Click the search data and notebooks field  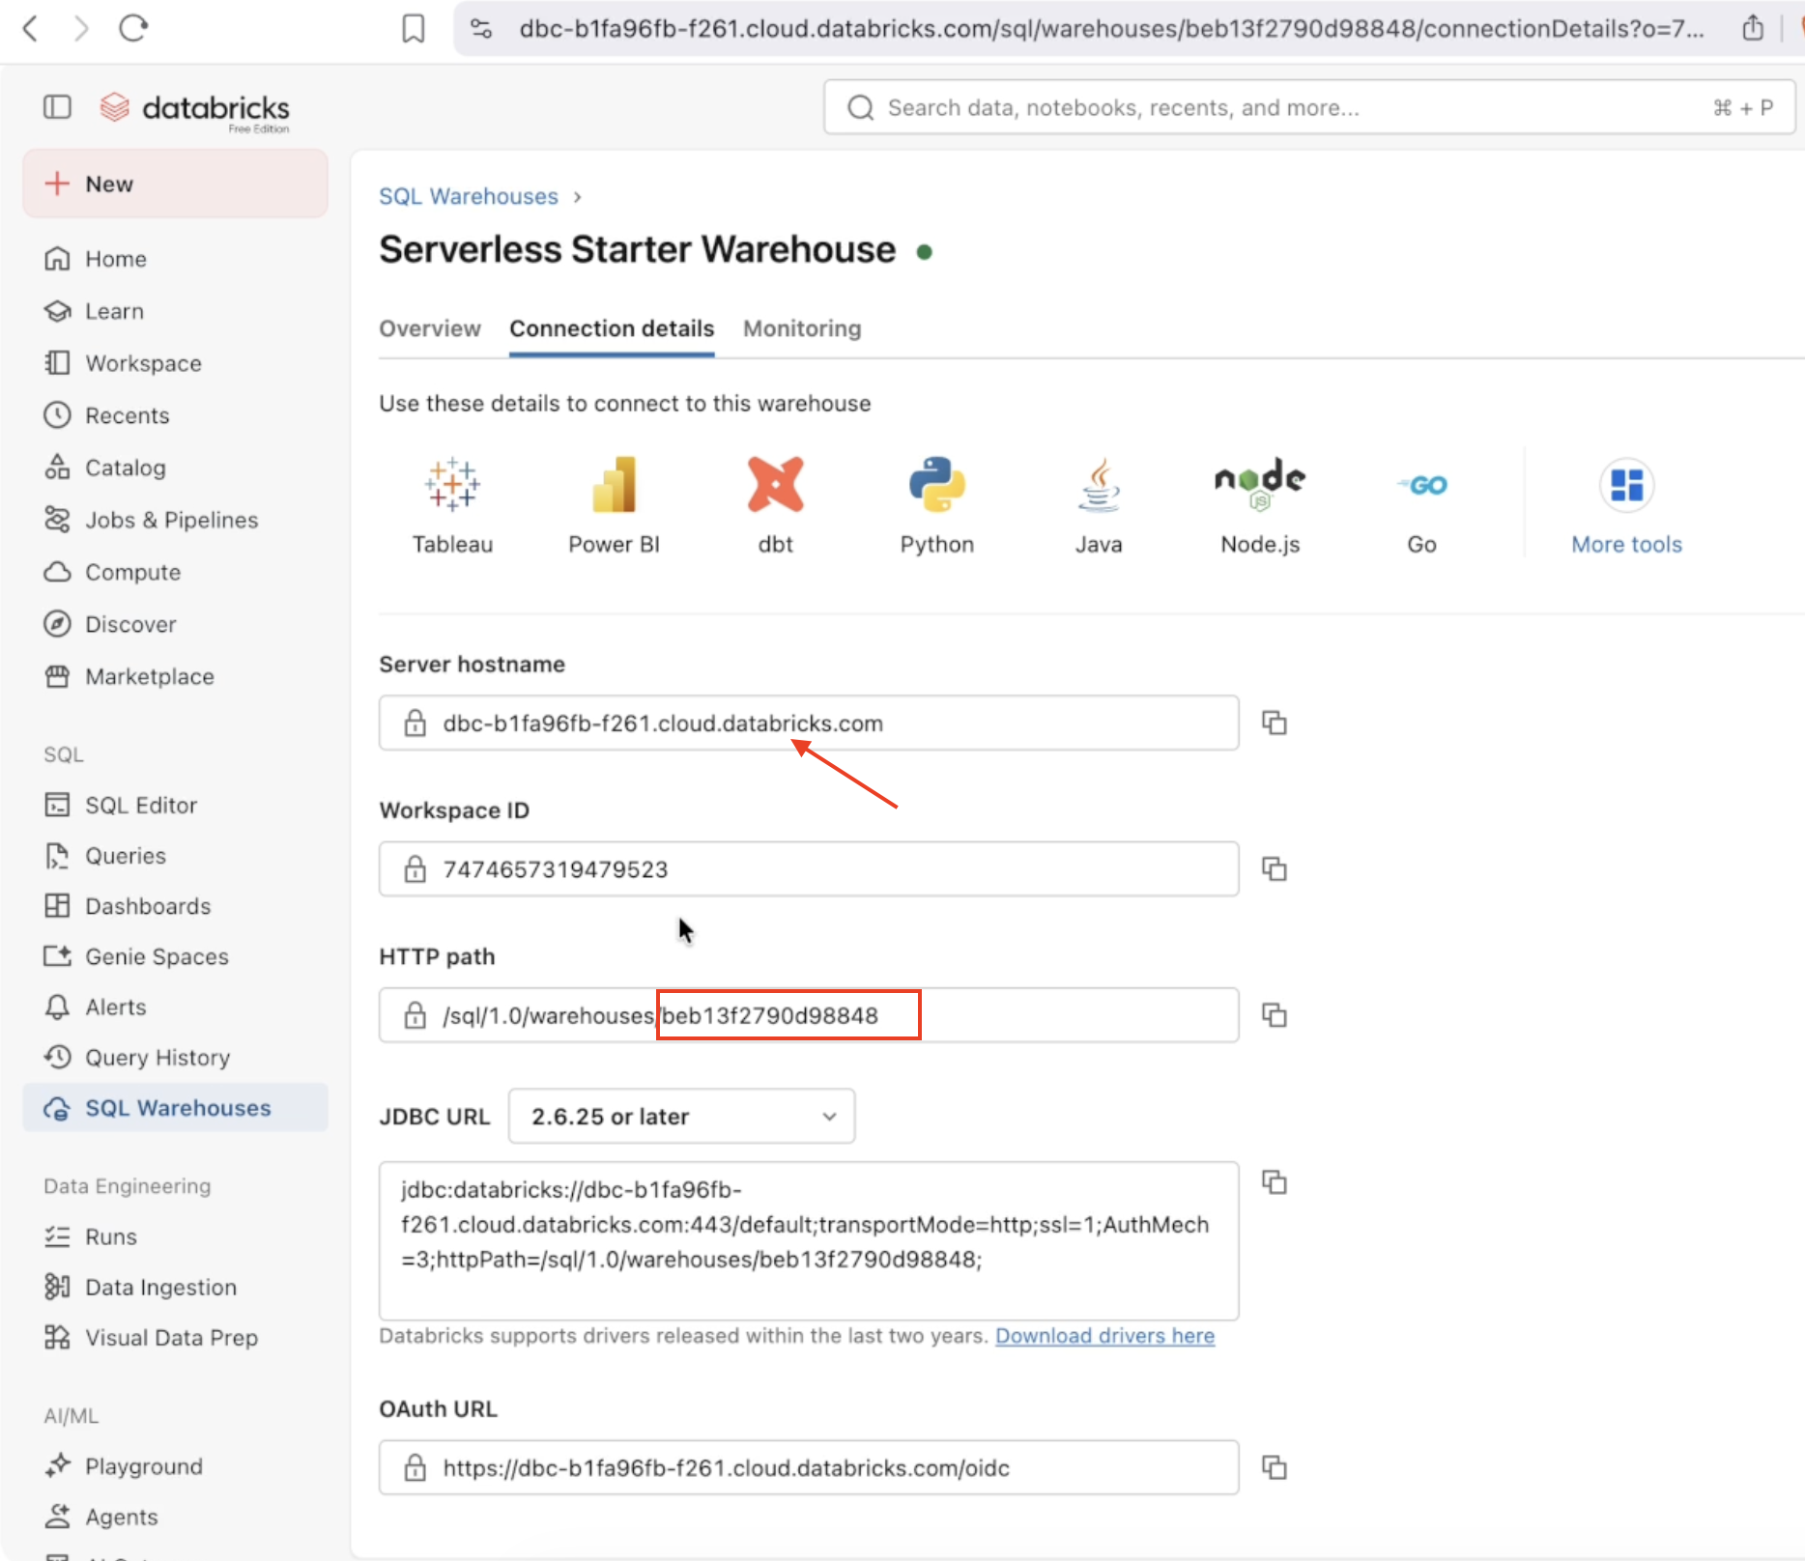click(x=1309, y=107)
